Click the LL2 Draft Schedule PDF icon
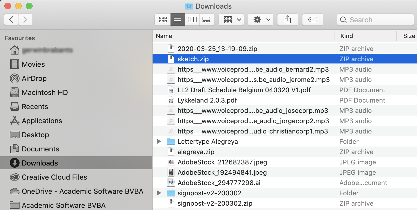This screenshot has height=210, width=417. (x=171, y=90)
